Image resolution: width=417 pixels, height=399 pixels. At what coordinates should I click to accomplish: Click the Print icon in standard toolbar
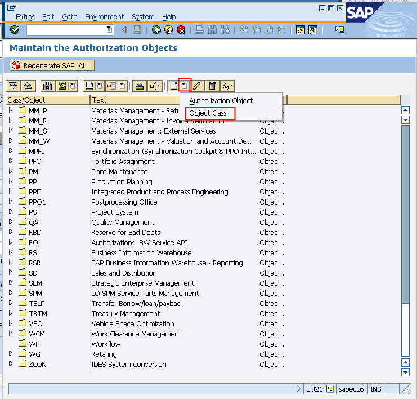(x=200, y=29)
